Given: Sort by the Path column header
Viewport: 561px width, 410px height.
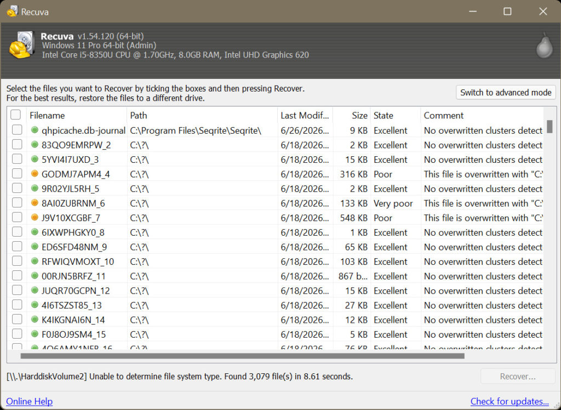Looking at the screenshot, I should pos(202,115).
